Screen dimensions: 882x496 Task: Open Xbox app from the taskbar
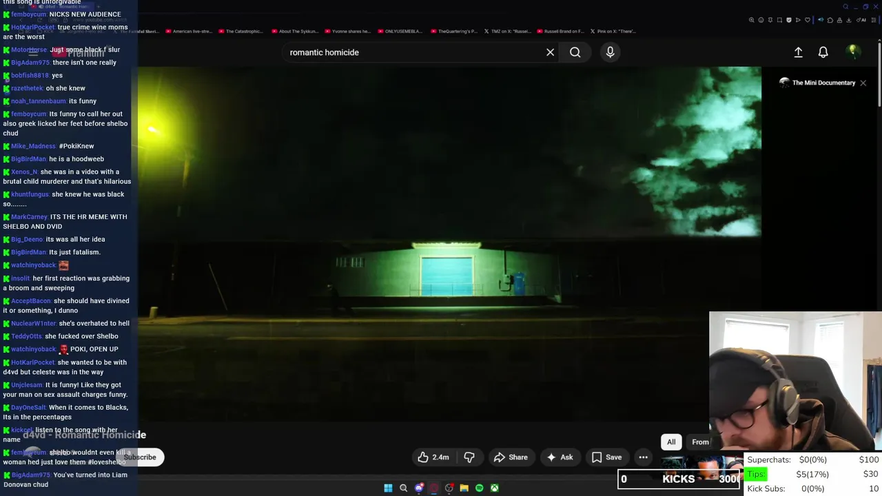coord(495,488)
